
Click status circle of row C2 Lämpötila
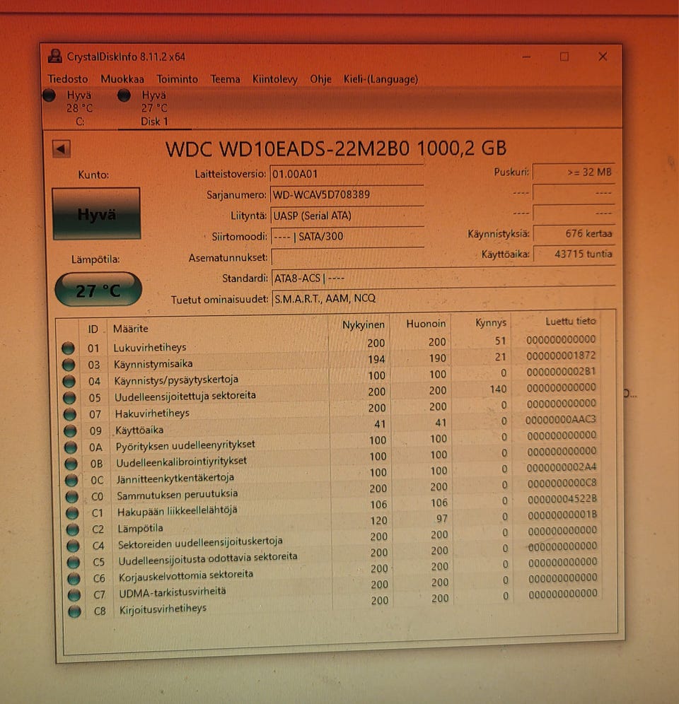tap(72, 529)
